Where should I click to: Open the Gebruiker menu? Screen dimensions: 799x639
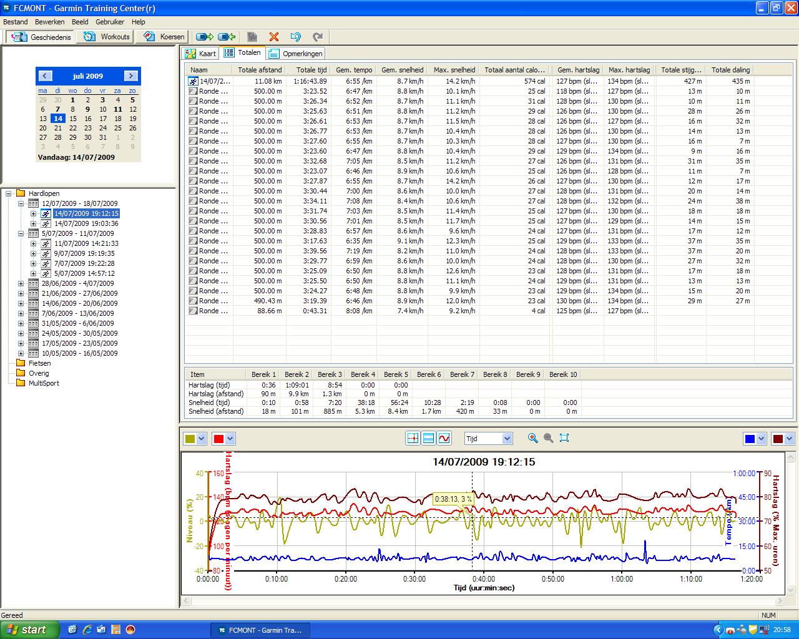(110, 22)
